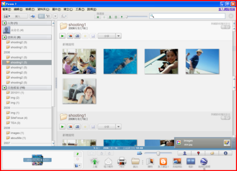Viewport: 237px width, 171px height.
Task: Click the Movie (電影) filmstrip icon
Action: [191, 161]
